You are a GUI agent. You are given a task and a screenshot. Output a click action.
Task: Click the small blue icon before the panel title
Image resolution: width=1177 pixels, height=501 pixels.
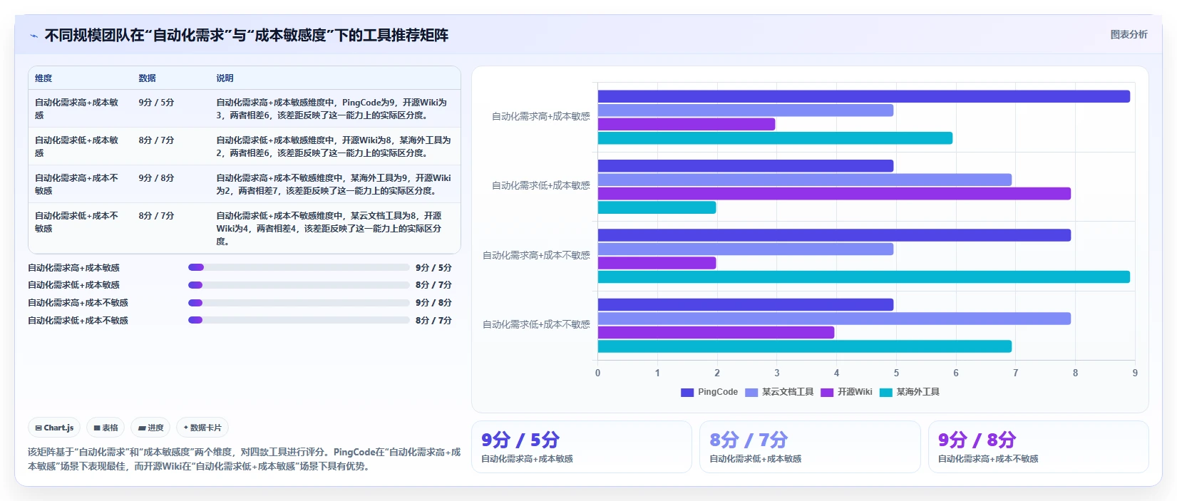[x=34, y=36]
